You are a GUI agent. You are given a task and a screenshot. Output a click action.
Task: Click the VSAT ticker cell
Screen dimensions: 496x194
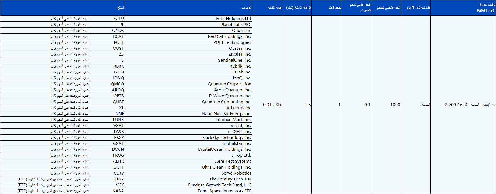coord(107,126)
